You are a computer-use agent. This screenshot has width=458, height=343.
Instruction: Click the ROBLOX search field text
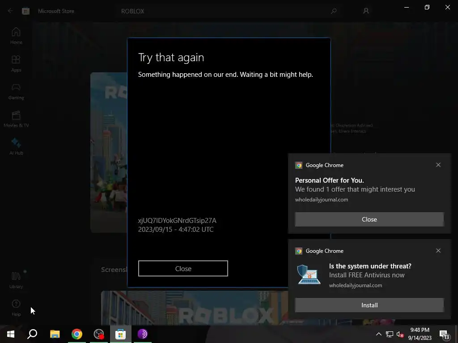132,11
